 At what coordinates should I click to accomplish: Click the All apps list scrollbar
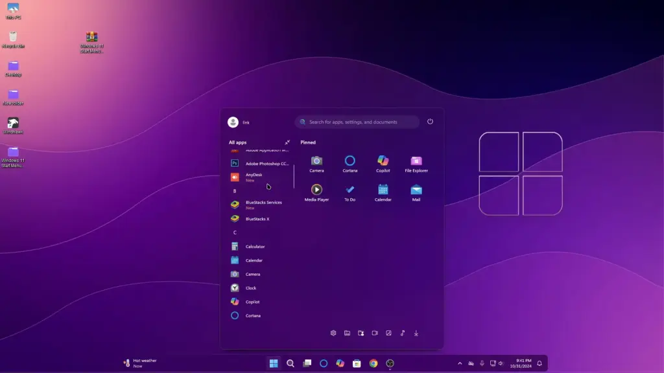(x=294, y=176)
